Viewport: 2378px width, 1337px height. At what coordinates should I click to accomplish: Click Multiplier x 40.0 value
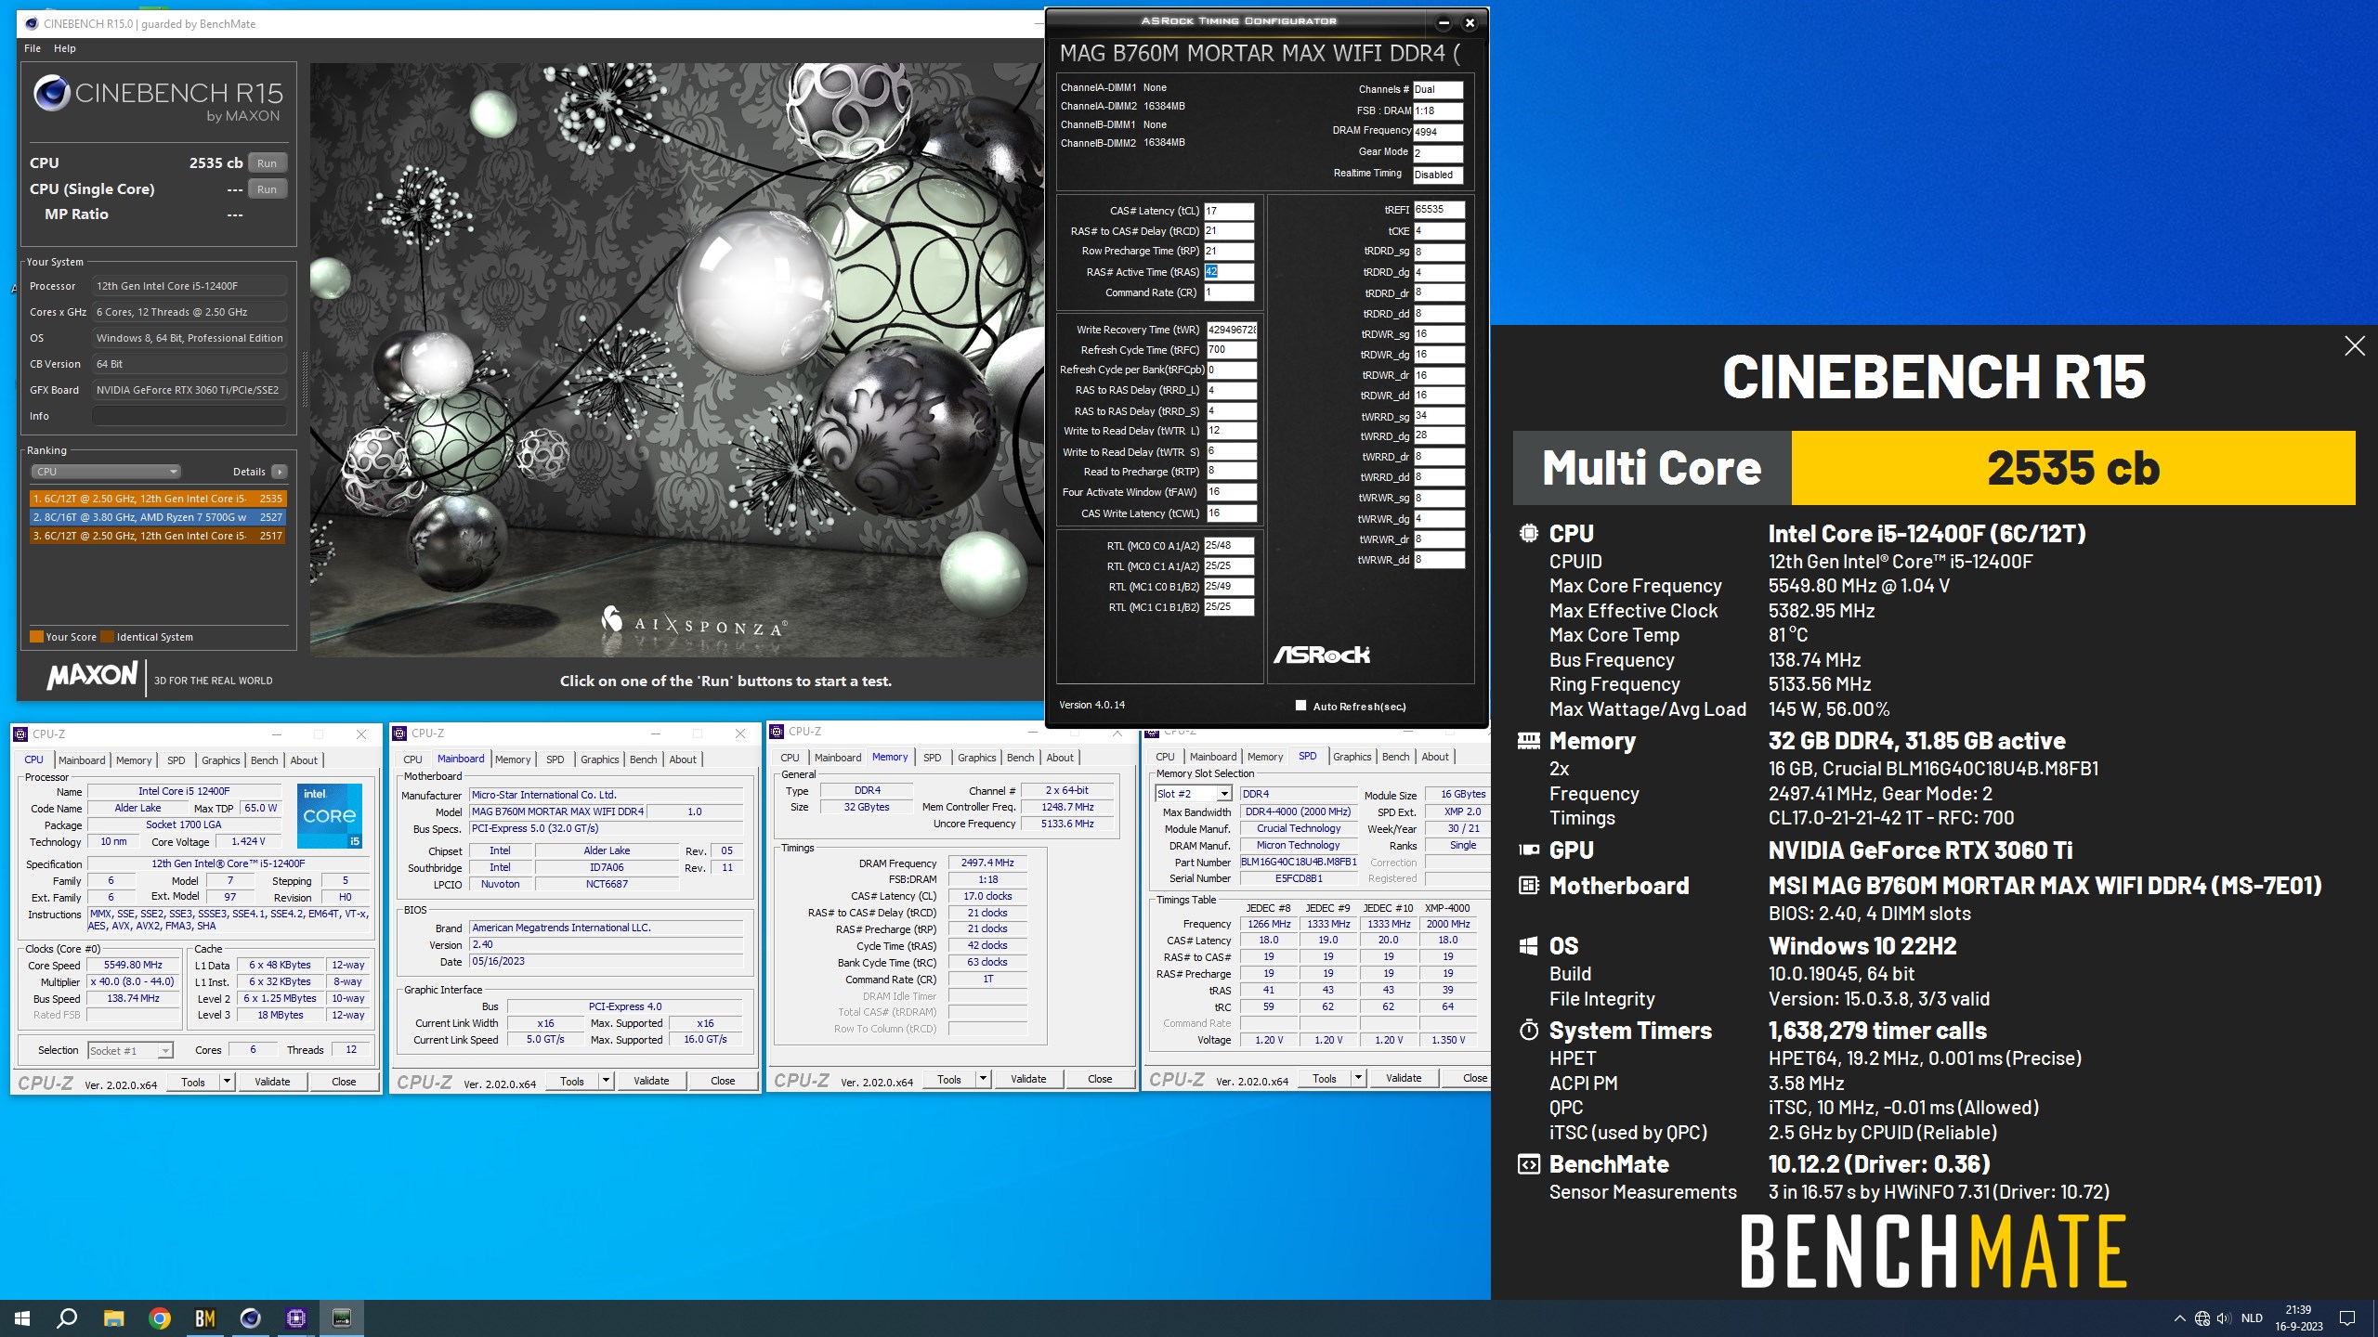pos(133,981)
